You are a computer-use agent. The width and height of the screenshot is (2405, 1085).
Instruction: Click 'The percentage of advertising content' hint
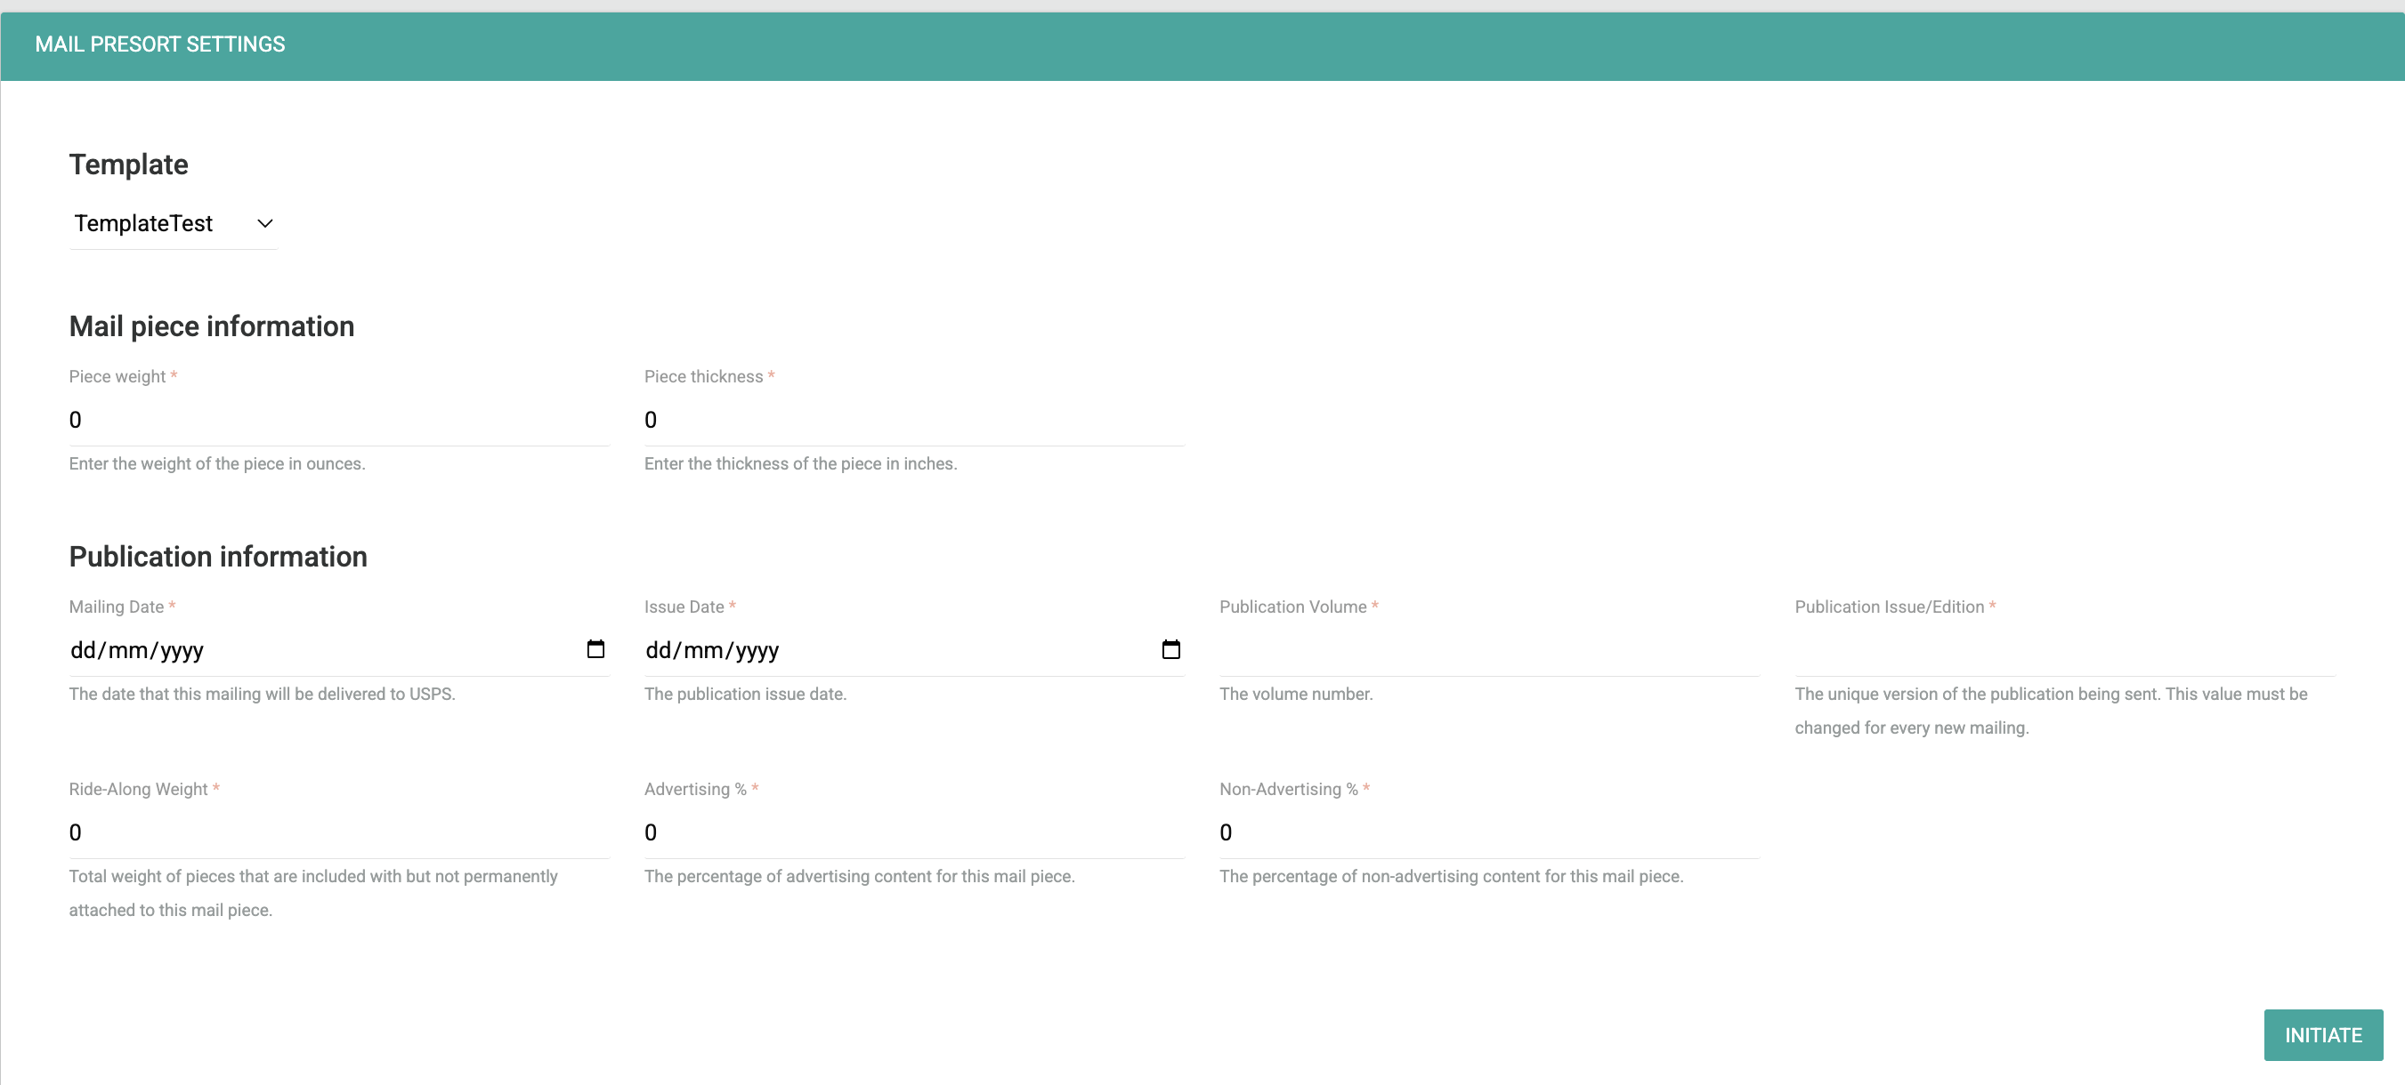pyautogui.click(x=859, y=876)
